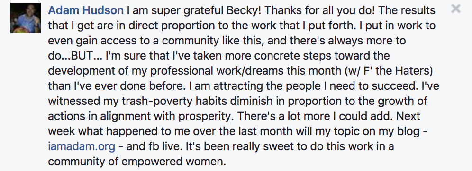Click the Adam Hudson name link
Screen dimensions: 472x171
click(x=86, y=11)
